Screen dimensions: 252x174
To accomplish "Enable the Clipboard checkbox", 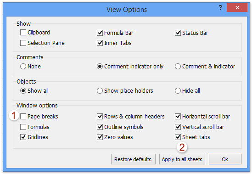I will point(23,32).
